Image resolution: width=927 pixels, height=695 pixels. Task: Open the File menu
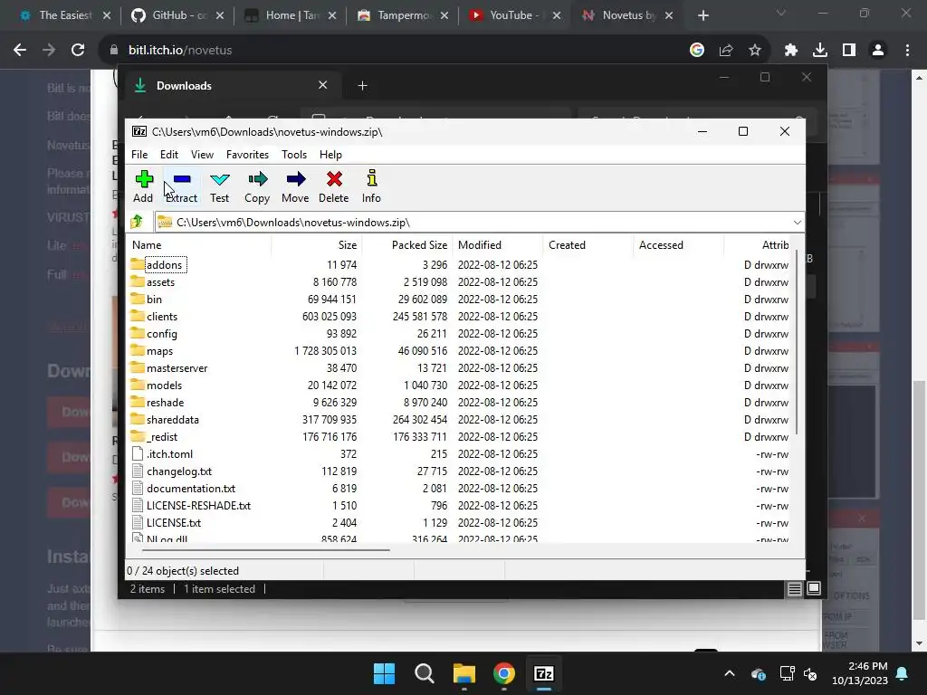coord(139,154)
